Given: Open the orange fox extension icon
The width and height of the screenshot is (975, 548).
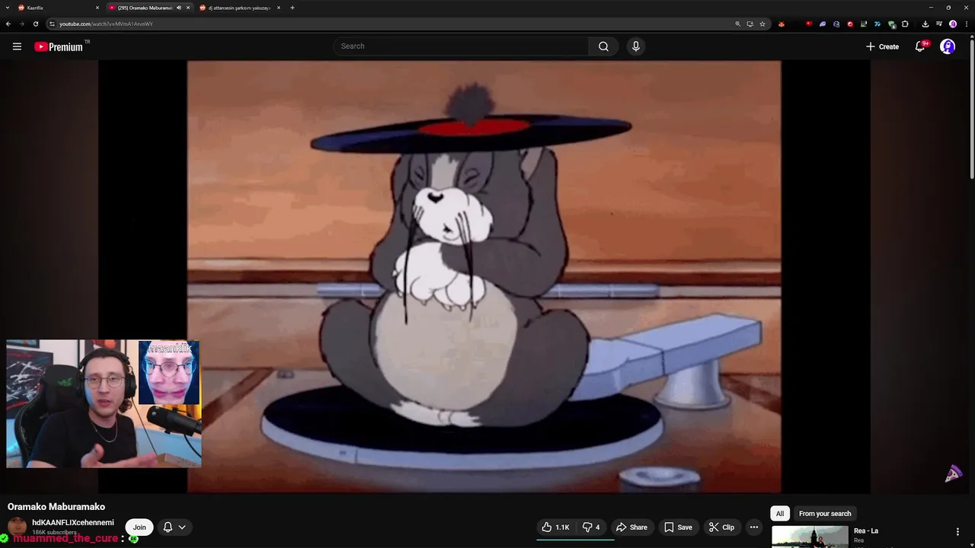Looking at the screenshot, I should click(x=782, y=24).
